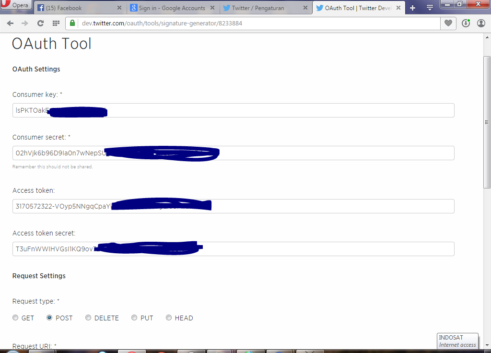This screenshot has width=491, height=353.
Task: Close the Twitter / Pengaturan tab
Action: click(x=305, y=8)
